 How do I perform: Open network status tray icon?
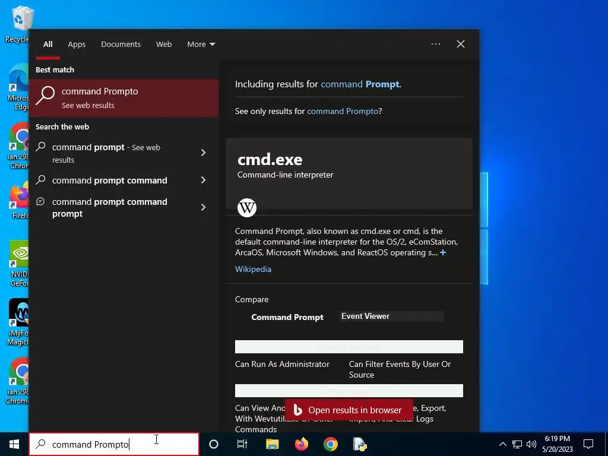click(x=517, y=444)
